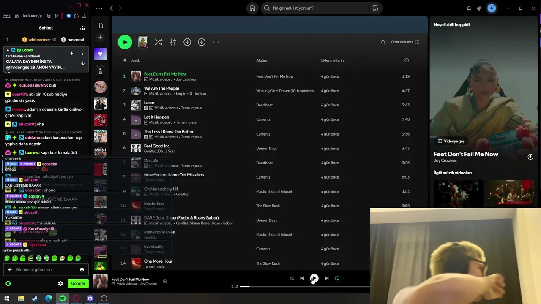Unpin the pinned chat message
The height and width of the screenshot is (304, 541).
[71, 53]
